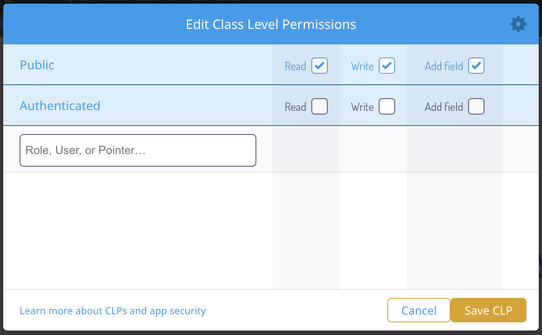Open the permissions dialog gear settings
This screenshot has width=542, height=335.
coord(518,24)
